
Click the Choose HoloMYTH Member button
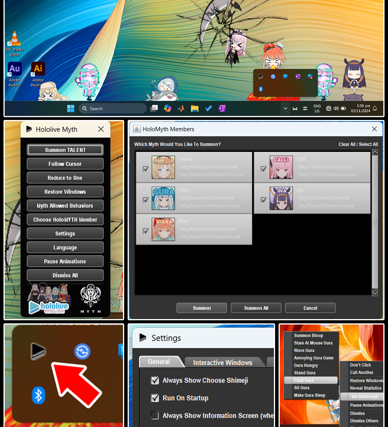point(65,219)
